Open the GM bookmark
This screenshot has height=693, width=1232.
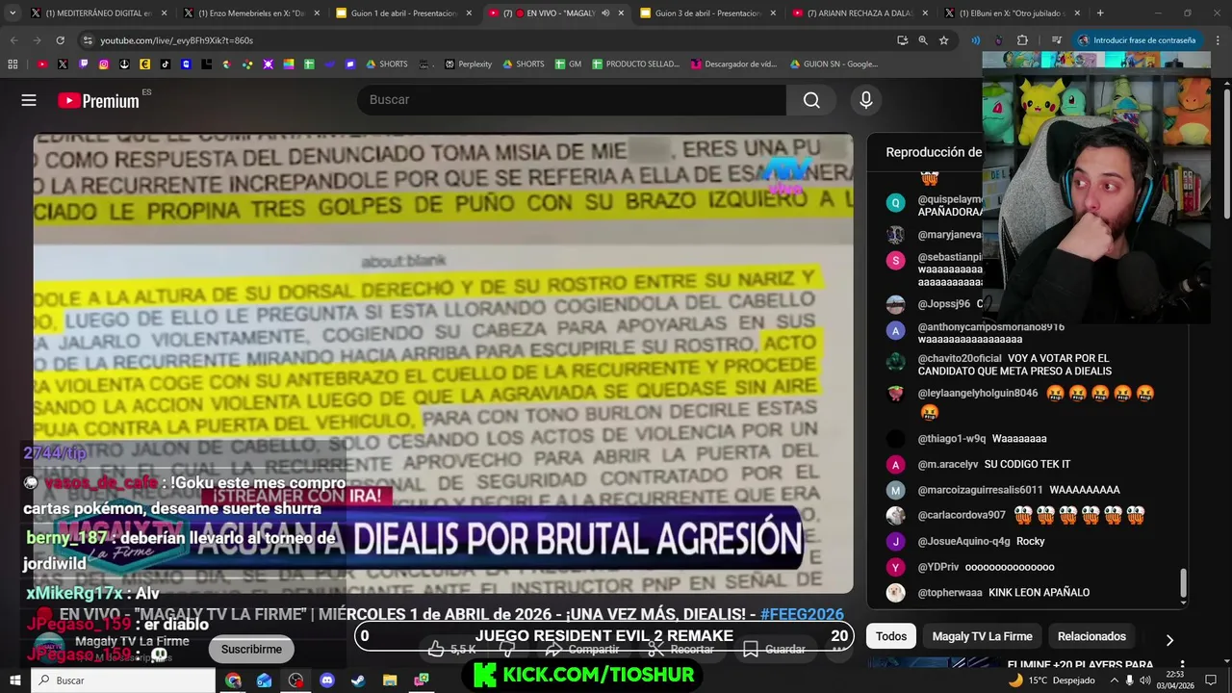pyautogui.click(x=568, y=64)
